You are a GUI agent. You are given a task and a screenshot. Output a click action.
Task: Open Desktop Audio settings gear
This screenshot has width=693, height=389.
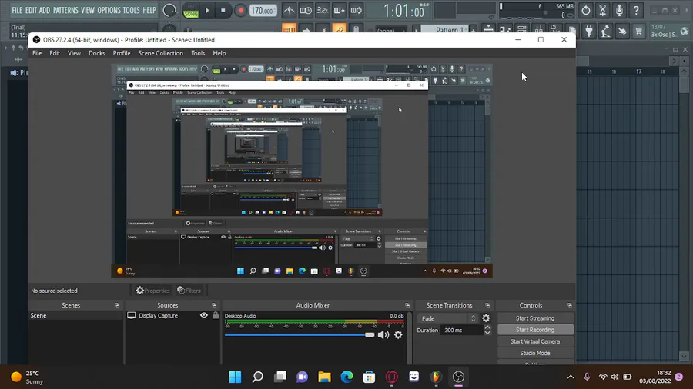click(398, 334)
